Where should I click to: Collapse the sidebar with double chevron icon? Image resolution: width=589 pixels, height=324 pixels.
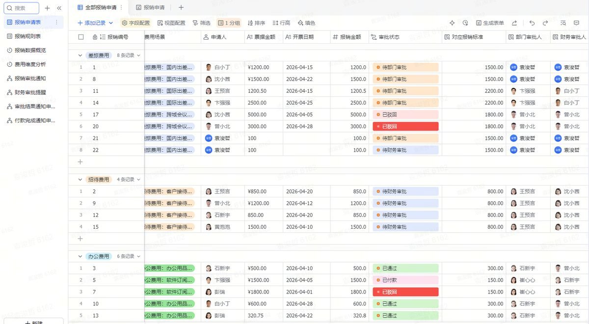[x=59, y=8]
